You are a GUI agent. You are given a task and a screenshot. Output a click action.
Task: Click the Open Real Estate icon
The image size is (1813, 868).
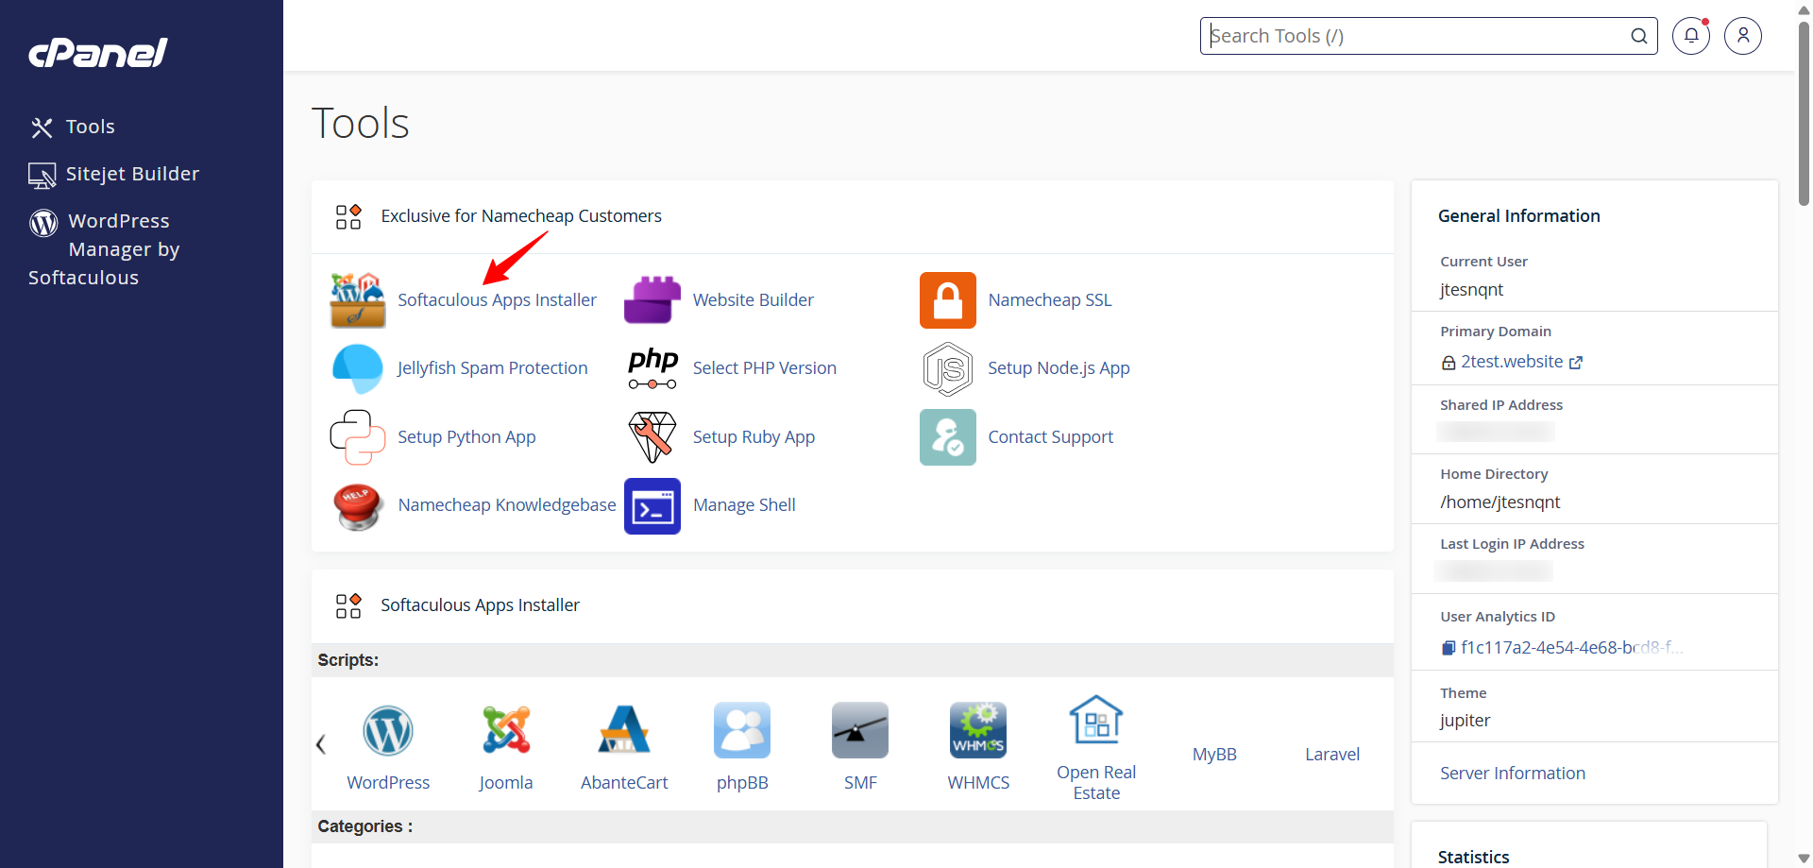click(1096, 720)
